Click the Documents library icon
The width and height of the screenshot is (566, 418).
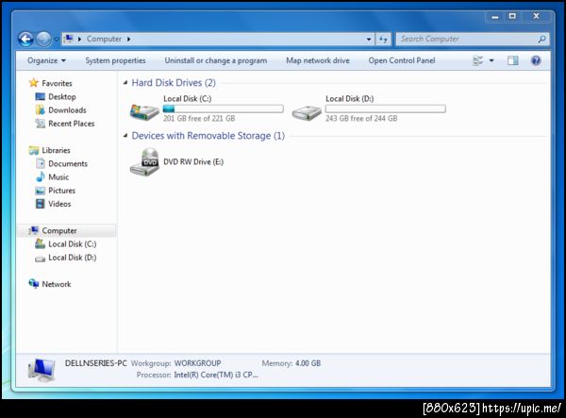tap(40, 163)
